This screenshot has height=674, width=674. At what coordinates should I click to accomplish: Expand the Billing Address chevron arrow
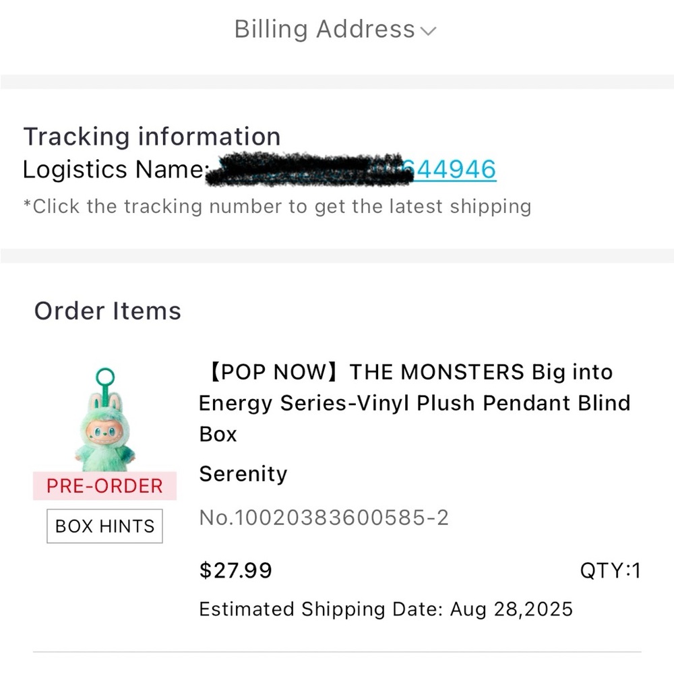pyautogui.click(x=428, y=31)
